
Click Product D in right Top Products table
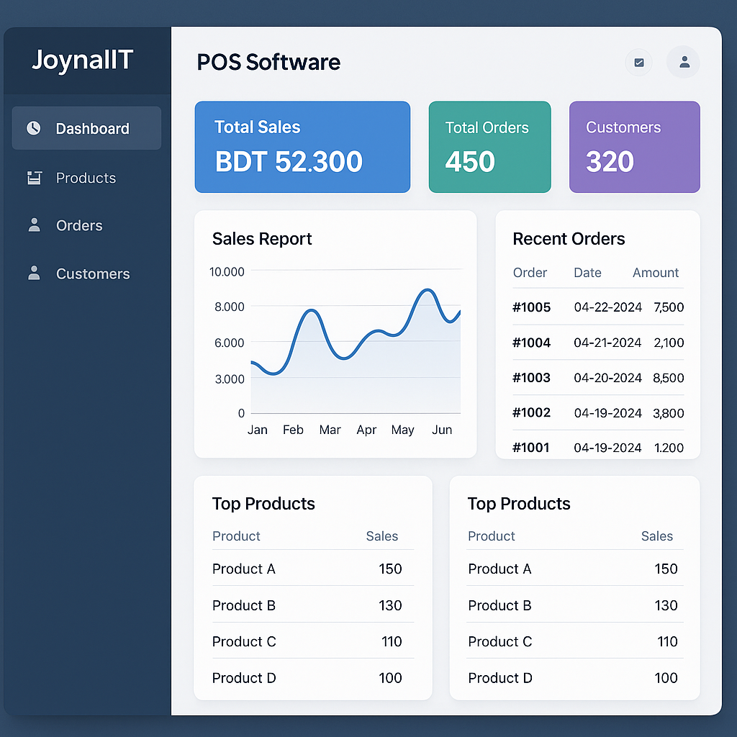(500, 677)
